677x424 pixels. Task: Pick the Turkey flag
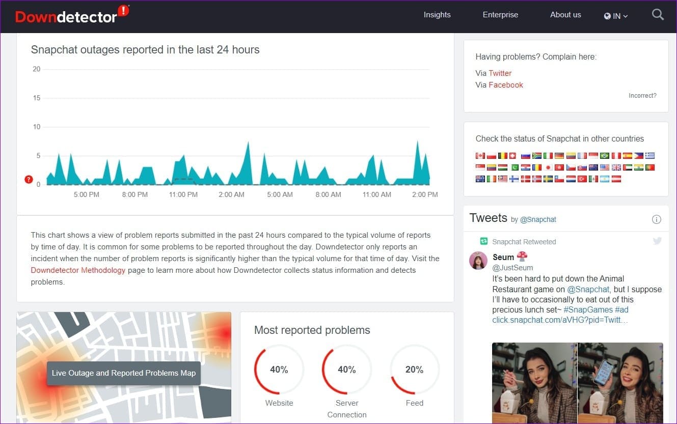point(582,179)
